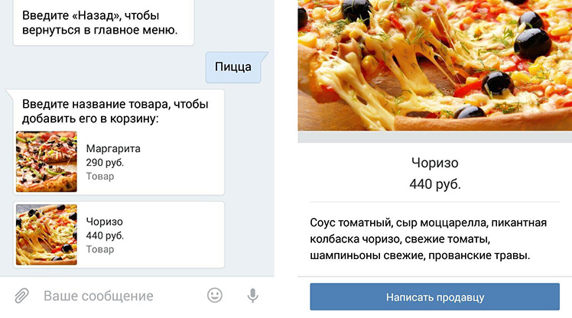Click the Введите название товара message

[115, 111]
